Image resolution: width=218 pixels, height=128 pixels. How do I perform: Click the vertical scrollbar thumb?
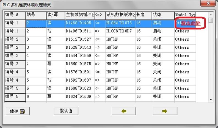[x=211, y=20]
